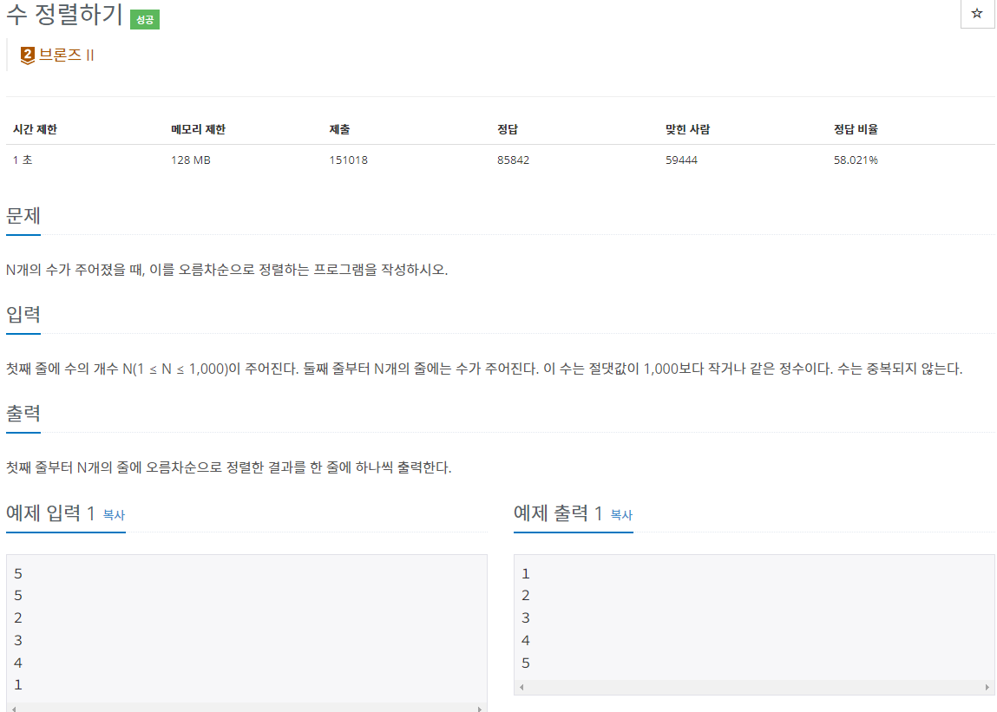Click the 출력 section heading
Image resolution: width=997 pixels, height=712 pixels.
(x=23, y=413)
